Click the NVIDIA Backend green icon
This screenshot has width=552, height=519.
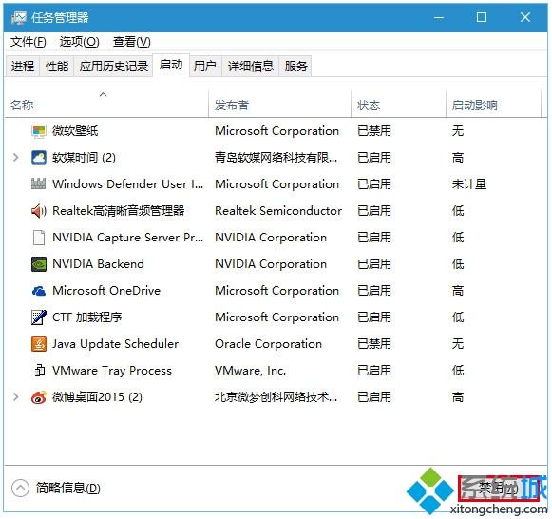point(39,264)
